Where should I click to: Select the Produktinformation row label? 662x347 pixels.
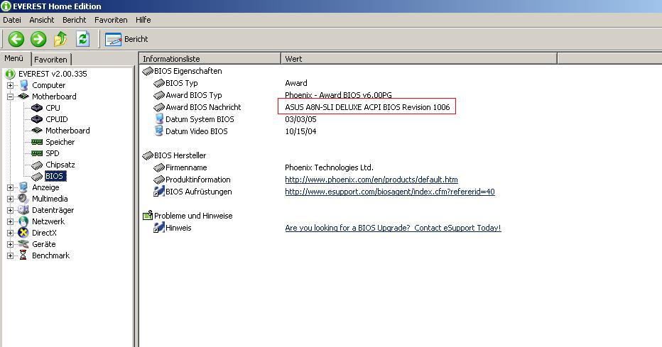pyautogui.click(x=197, y=180)
